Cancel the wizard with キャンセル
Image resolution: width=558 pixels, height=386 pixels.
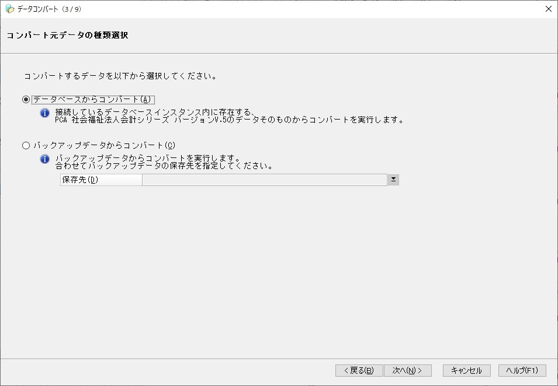(466, 370)
